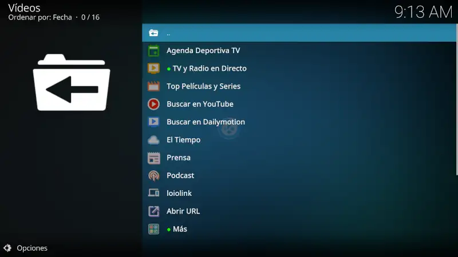Select the '..' parent directory row
The image size is (458, 257).
pos(299,33)
